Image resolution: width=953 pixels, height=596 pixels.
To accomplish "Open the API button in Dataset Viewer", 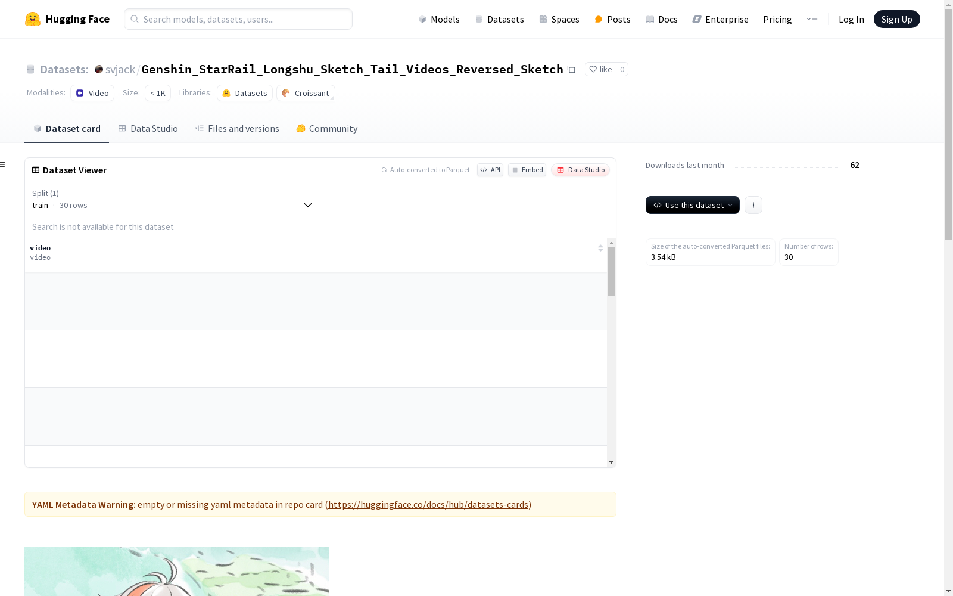I will (490, 170).
